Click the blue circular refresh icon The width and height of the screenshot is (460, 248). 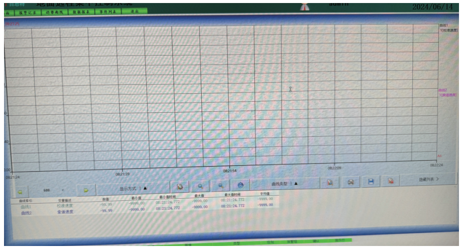click(241, 185)
